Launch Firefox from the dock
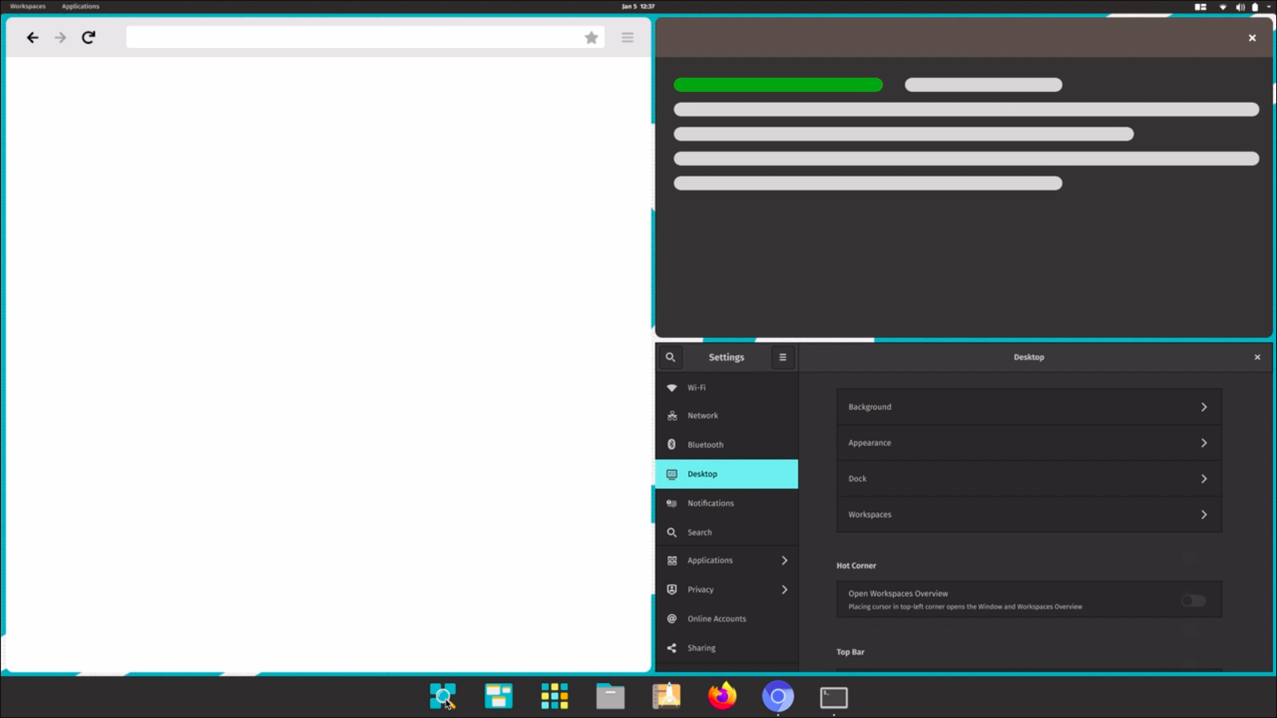Viewport: 1277px width, 718px height. click(722, 696)
